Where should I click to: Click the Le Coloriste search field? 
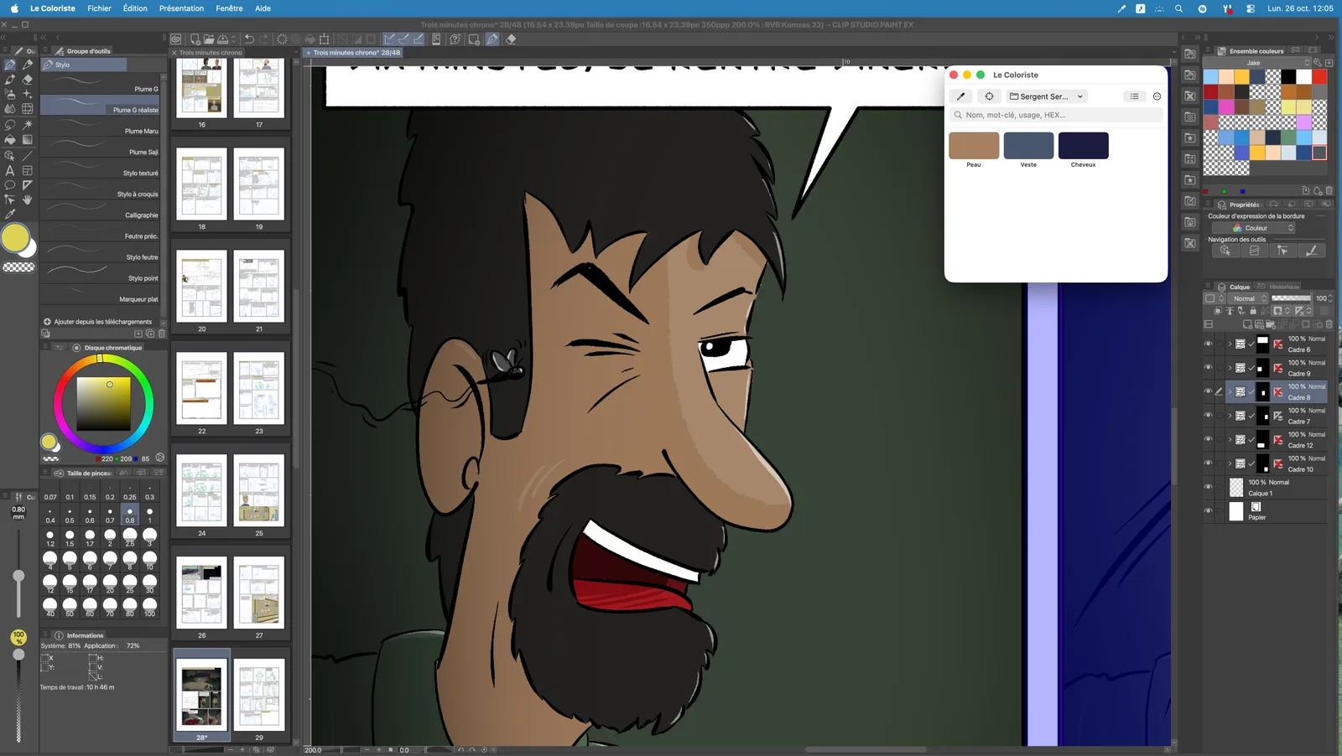tap(1056, 115)
